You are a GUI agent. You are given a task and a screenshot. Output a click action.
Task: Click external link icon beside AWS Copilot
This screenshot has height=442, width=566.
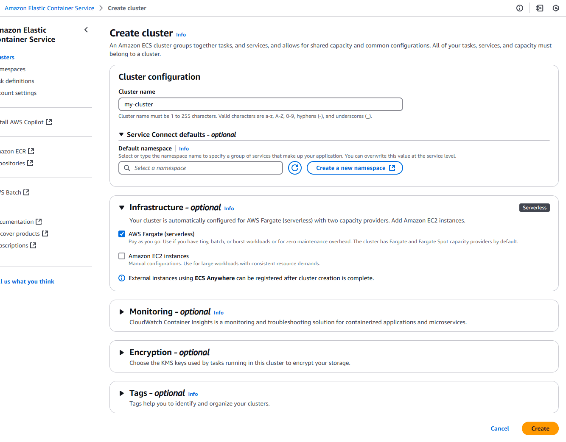tap(49, 122)
